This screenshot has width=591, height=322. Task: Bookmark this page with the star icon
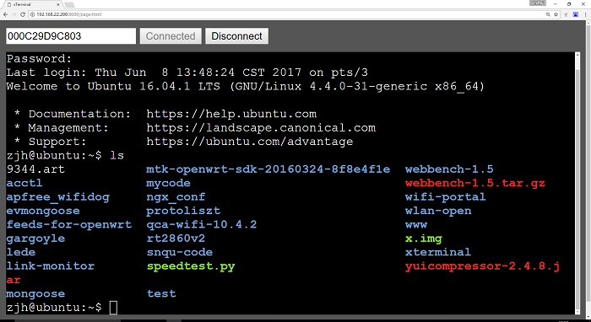click(556, 14)
